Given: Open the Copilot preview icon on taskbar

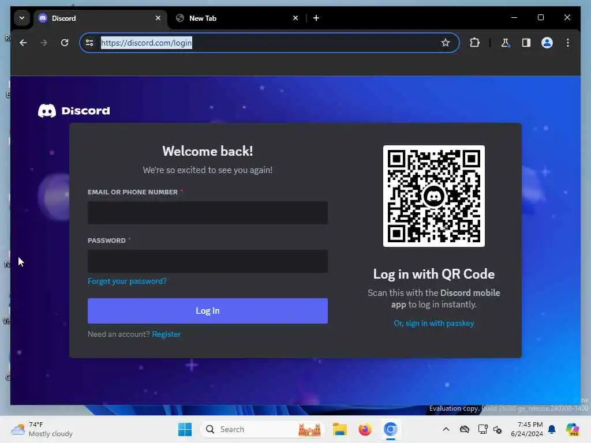Looking at the screenshot, I should tap(573, 429).
